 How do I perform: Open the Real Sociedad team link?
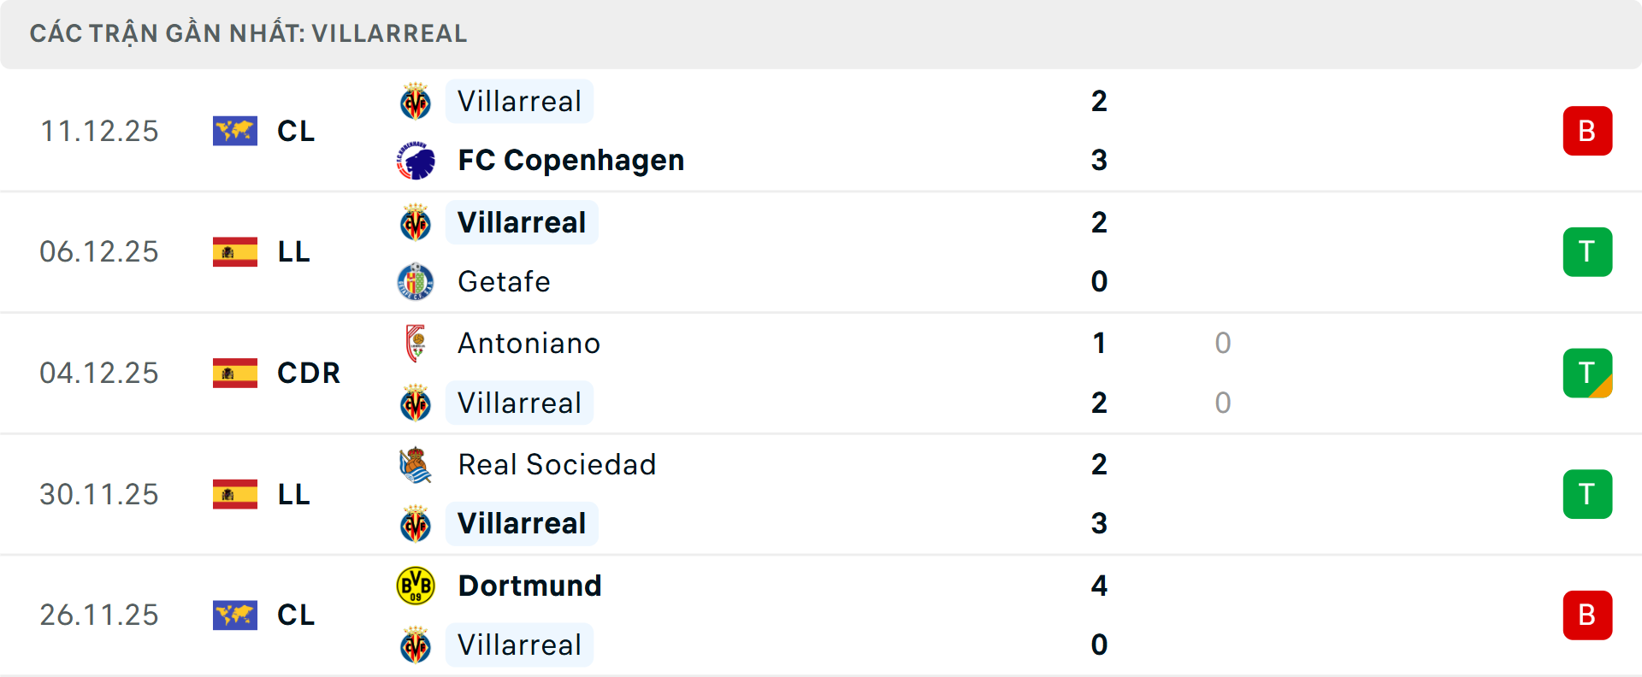pos(557,464)
